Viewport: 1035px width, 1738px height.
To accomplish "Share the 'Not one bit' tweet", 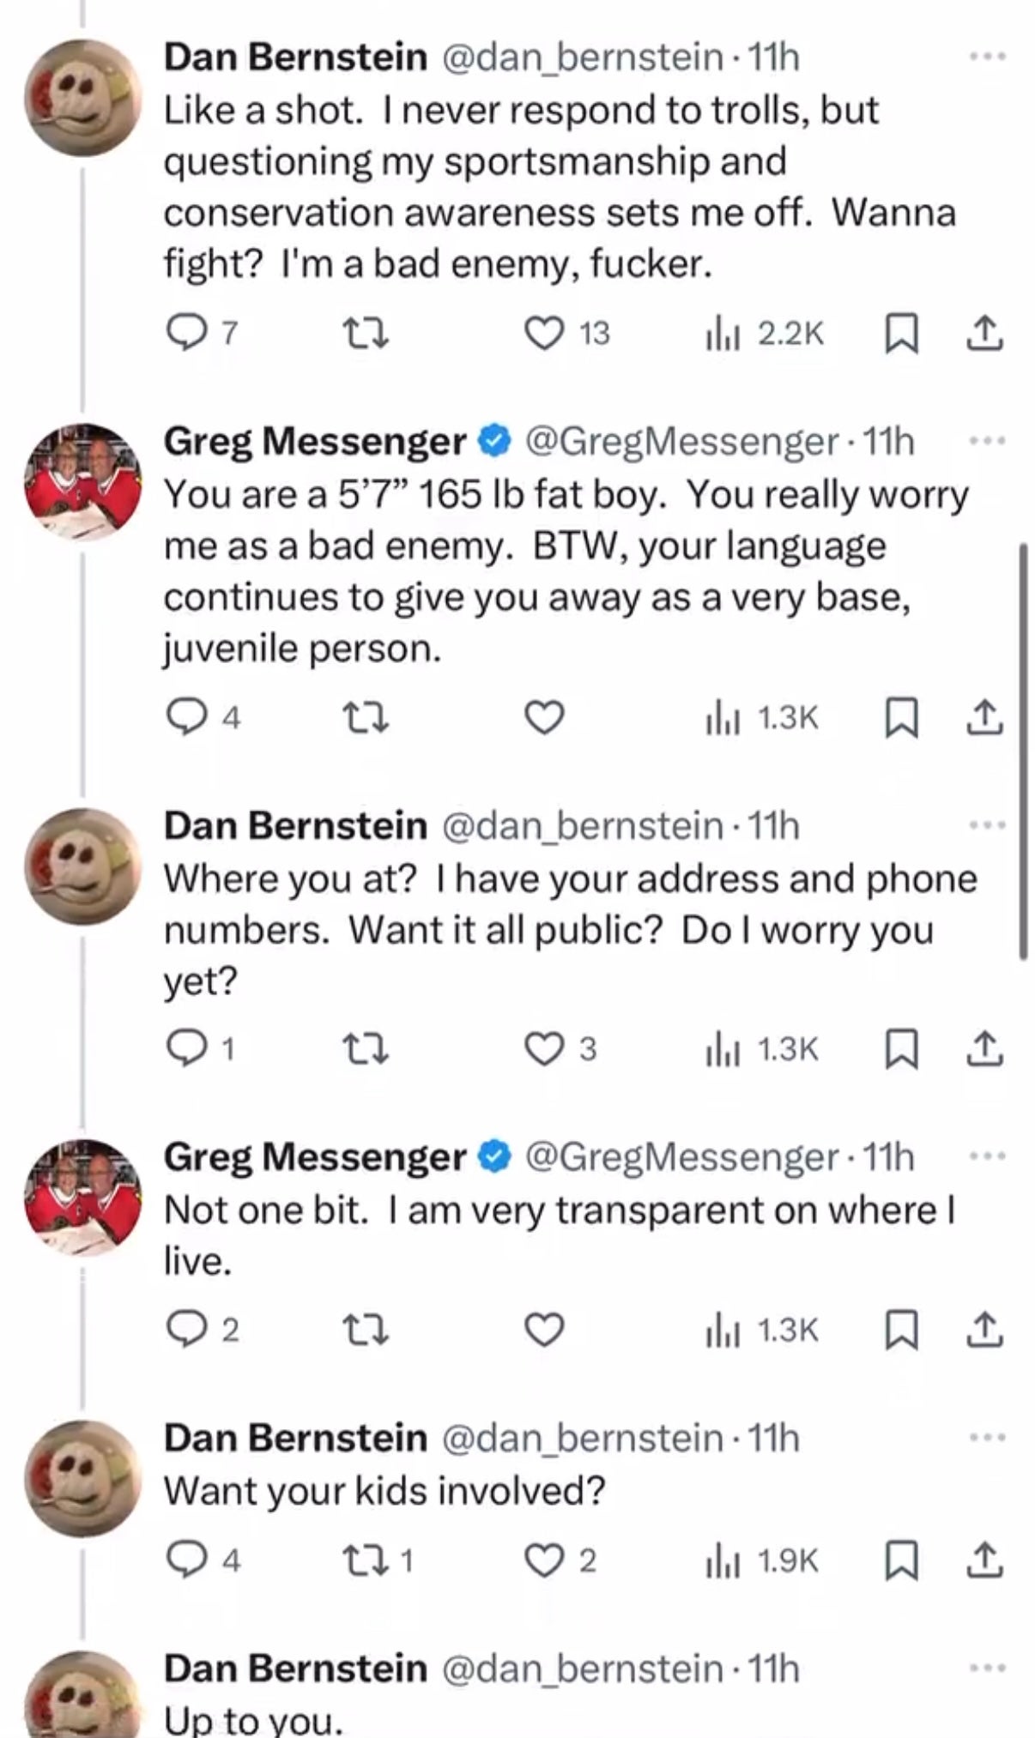I will click(x=985, y=1330).
